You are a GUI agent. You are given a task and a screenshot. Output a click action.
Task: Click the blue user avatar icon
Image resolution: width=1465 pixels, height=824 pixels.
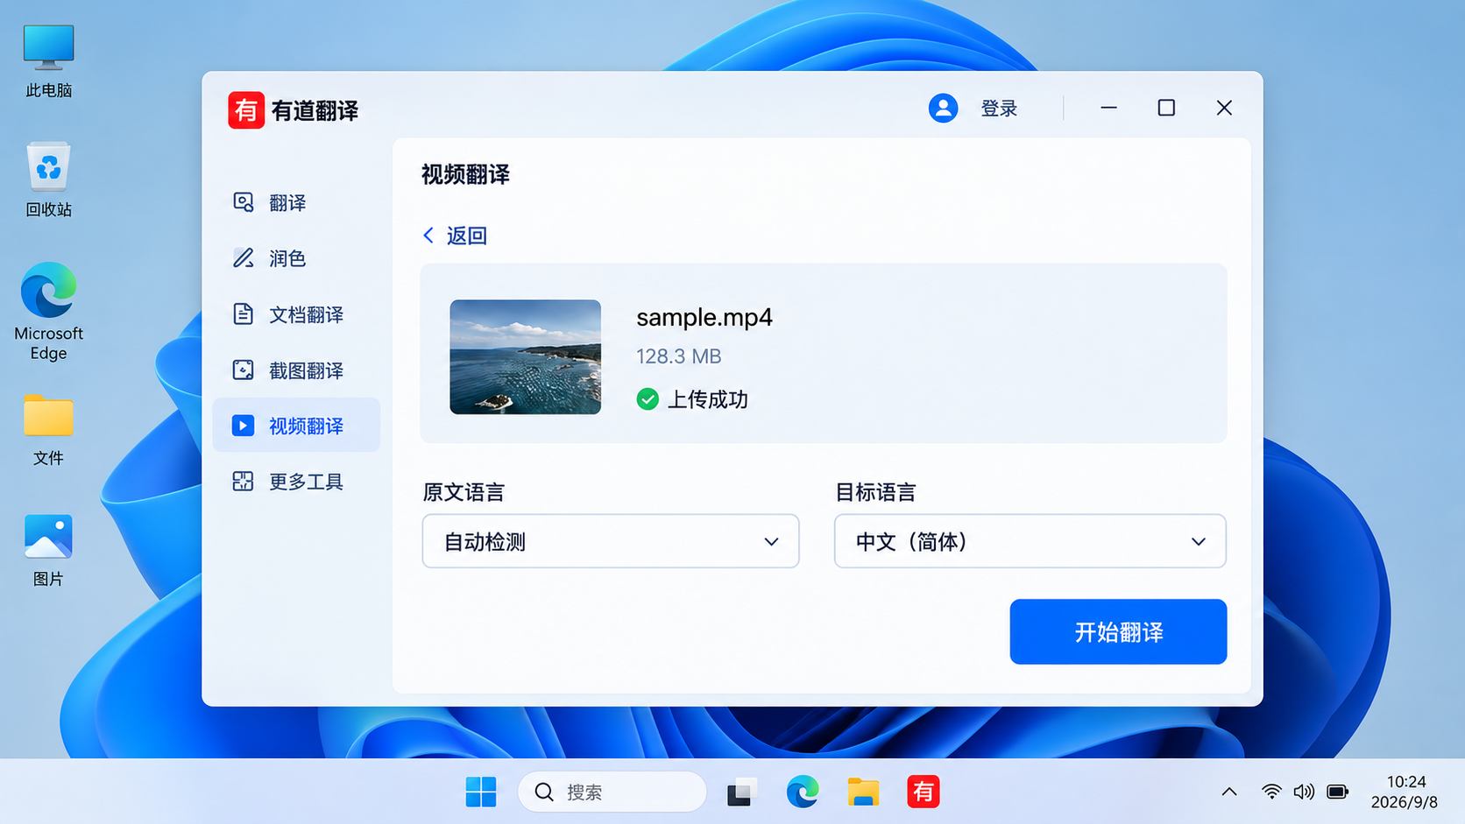coord(943,108)
